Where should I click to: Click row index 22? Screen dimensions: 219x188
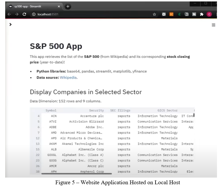coord(38,155)
